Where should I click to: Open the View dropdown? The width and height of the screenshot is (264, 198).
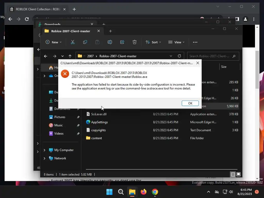[x=176, y=42]
